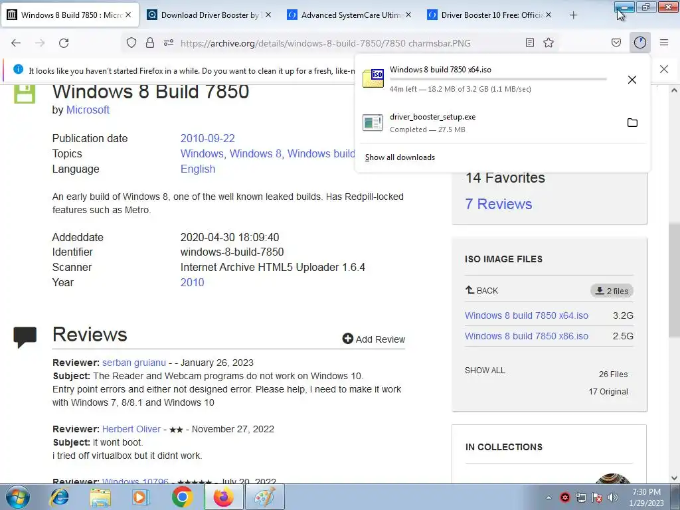The image size is (680, 510).
Task: Click the address bar URL field
Action: pos(325,43)
